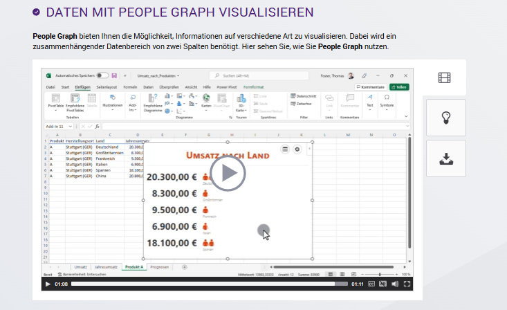Enter fullscreen mode for the video
This screenshot has height=310, width=507.
point(407,284)
